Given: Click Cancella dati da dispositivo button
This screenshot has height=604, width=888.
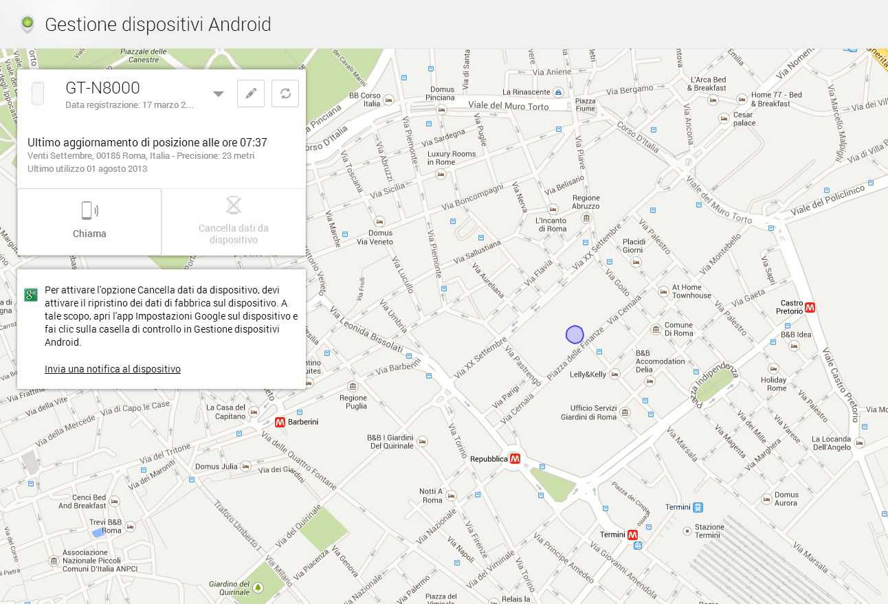Looking at the screenshot, I should (234, 221).
